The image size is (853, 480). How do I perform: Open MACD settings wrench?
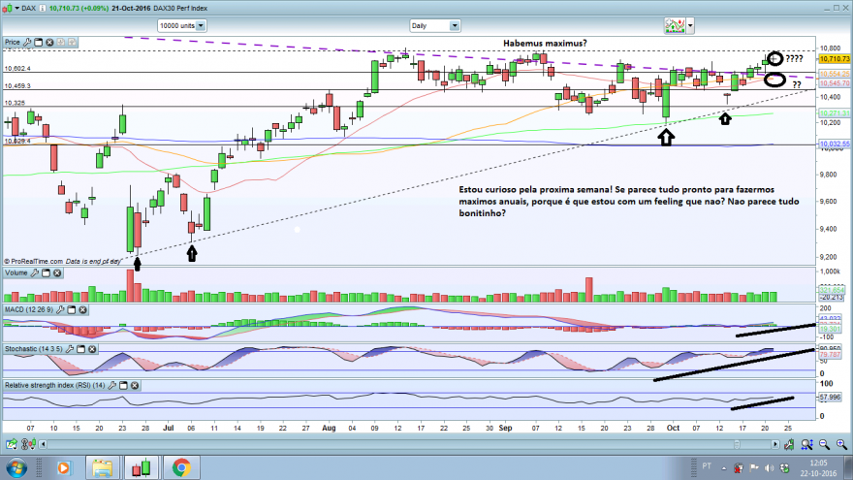coord(60,309)
